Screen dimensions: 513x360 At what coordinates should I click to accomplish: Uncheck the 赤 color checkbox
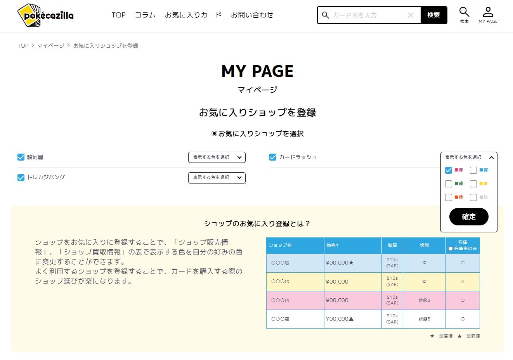point(449,170)
